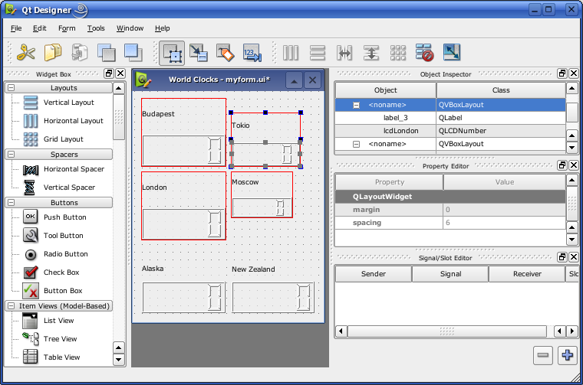Screen dimensions: 583x385
Task: Switch to Edit Signals/Slots mode
Action: pos(198,52)
